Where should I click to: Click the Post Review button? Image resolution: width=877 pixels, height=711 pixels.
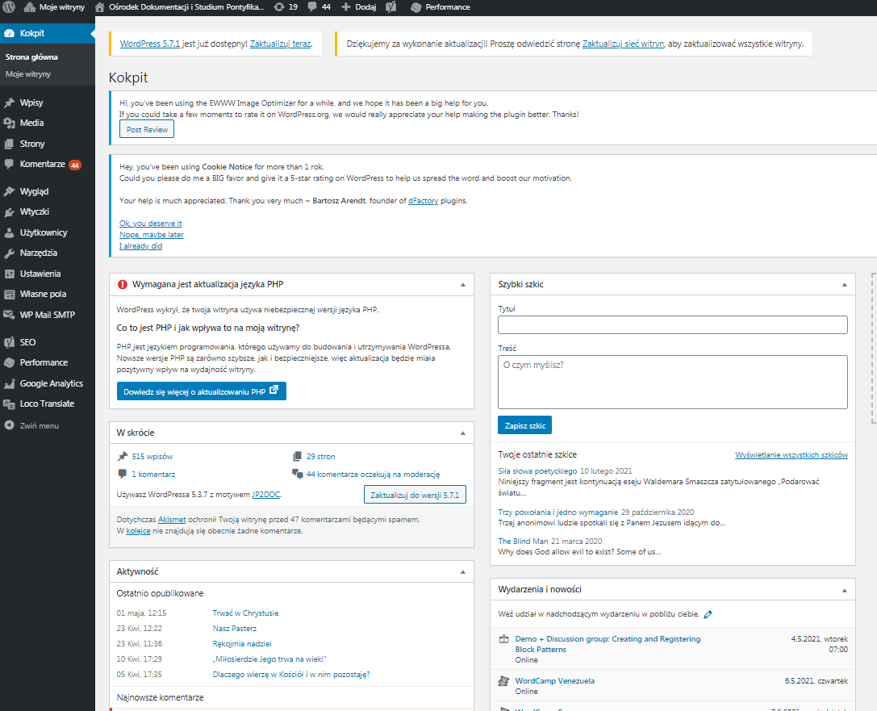[x=147, y=129]
